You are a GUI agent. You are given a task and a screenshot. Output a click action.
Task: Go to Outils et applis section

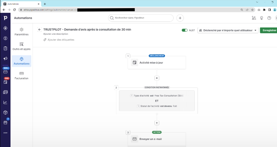click(x=22, y=46)
